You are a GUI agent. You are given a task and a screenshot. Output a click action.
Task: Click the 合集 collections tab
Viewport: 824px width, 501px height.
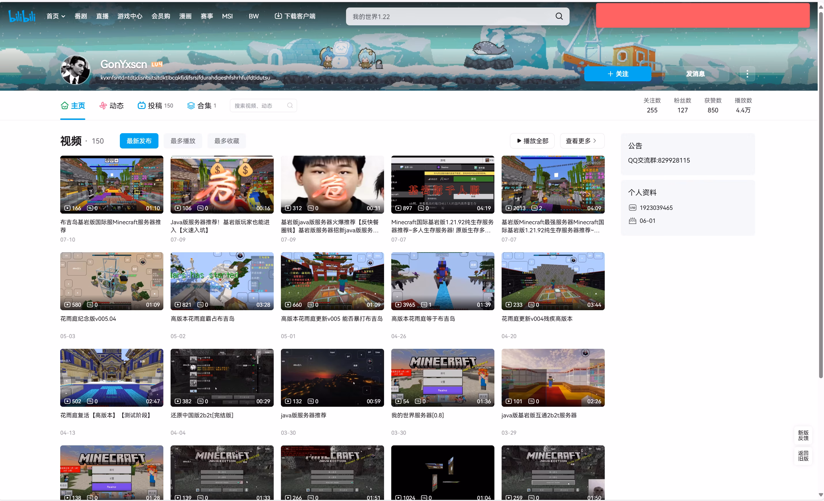point(201,106)
